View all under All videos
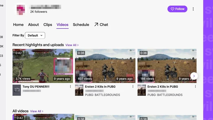213x120 pixels. (x=36, y=111)
